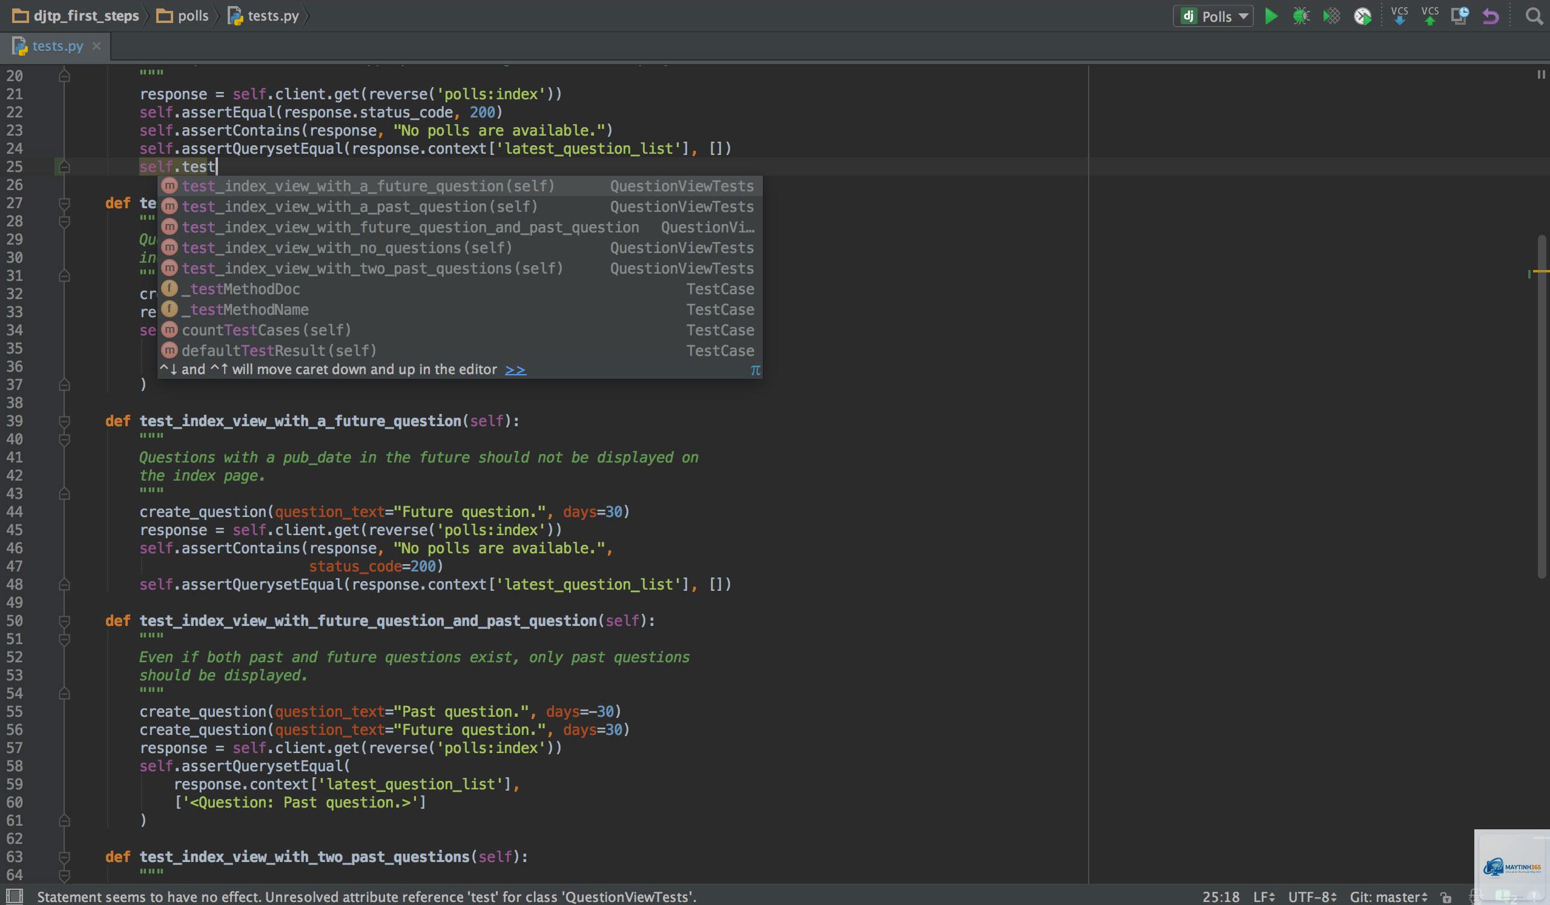Viewport: 1550px width, 905px height.
Task: Pick test_index_view_with_two_past_questions completion
Action: click(460, 269)
